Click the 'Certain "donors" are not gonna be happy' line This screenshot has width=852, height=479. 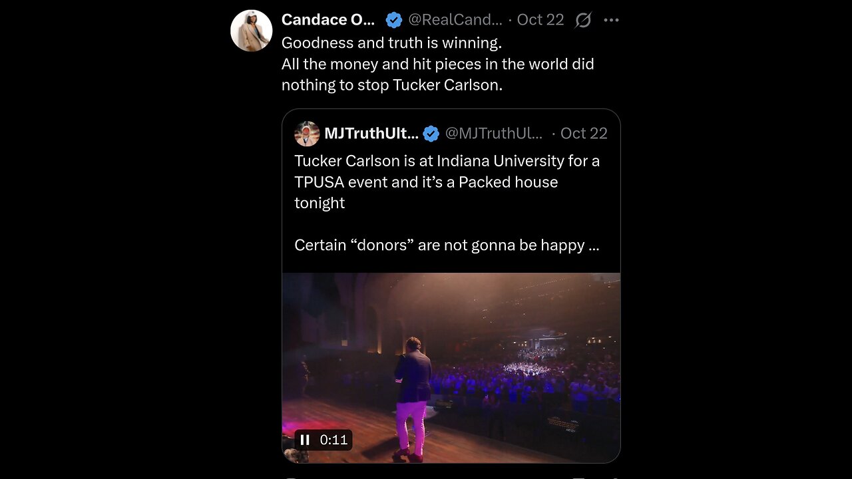pyautogui.click(x=447, y=245)
